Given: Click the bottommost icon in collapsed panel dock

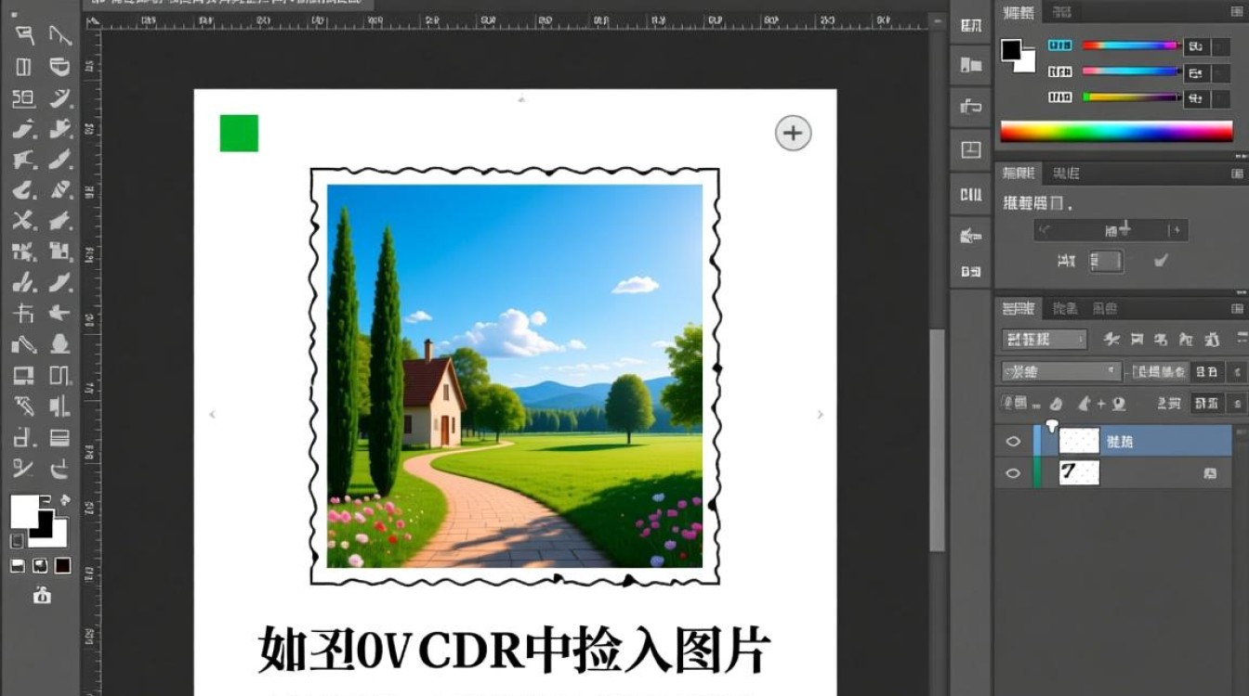Looking at the screenshot, I should coord(971,271).
